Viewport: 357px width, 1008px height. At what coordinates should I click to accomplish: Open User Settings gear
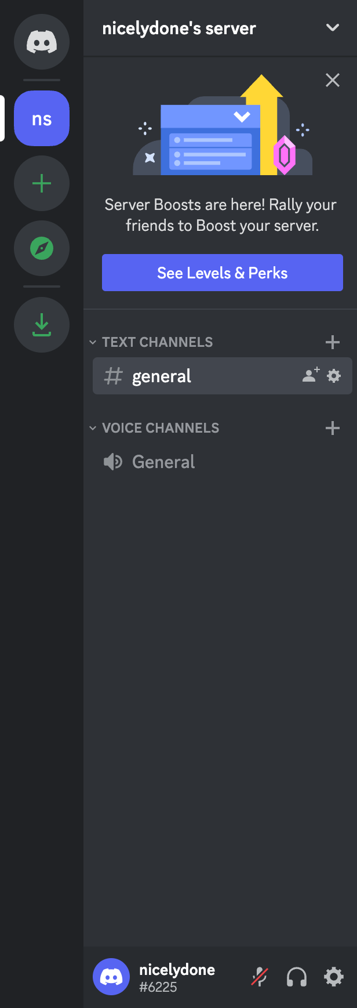[333, 977]
